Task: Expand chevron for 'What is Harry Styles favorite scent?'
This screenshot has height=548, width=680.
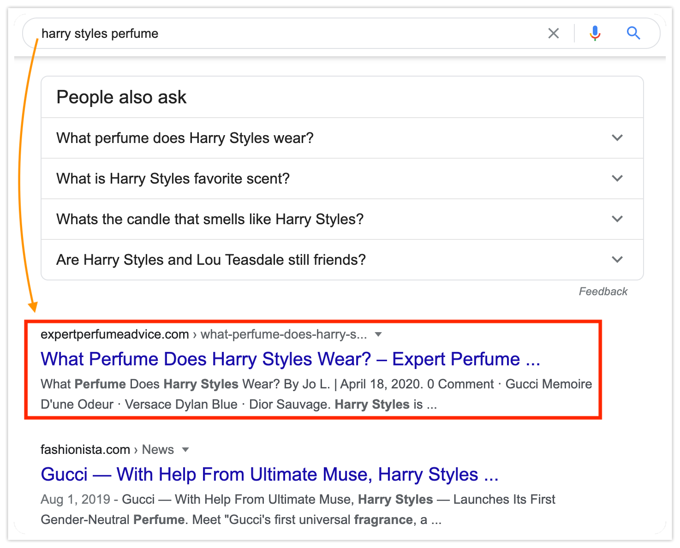Action: (x=617, y=179)
